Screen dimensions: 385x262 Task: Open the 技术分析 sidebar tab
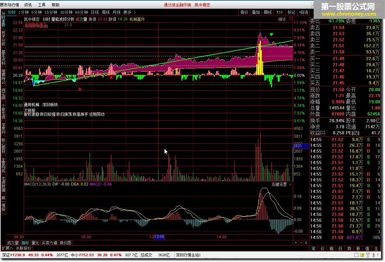click(x=3, y=39)
